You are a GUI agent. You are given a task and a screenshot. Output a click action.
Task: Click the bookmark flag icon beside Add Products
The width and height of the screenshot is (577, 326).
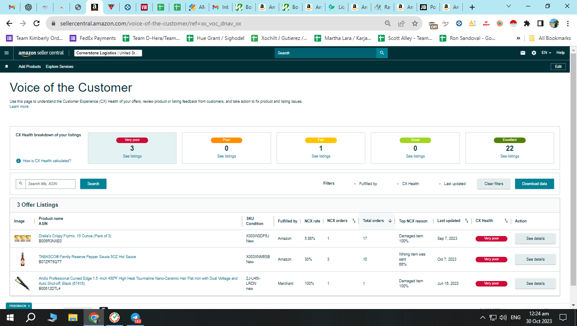[x=6, y=67]
